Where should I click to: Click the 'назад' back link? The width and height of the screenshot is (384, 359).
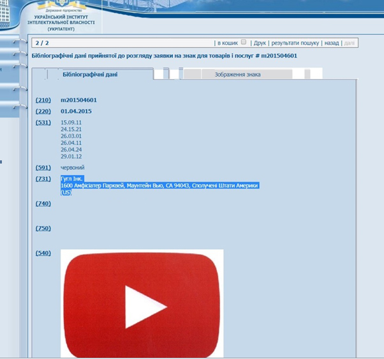coord(331,43)
